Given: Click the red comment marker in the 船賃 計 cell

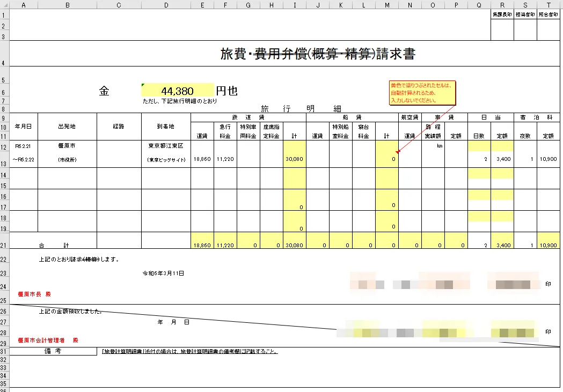Looking at the screenshot, I should 397,153.
